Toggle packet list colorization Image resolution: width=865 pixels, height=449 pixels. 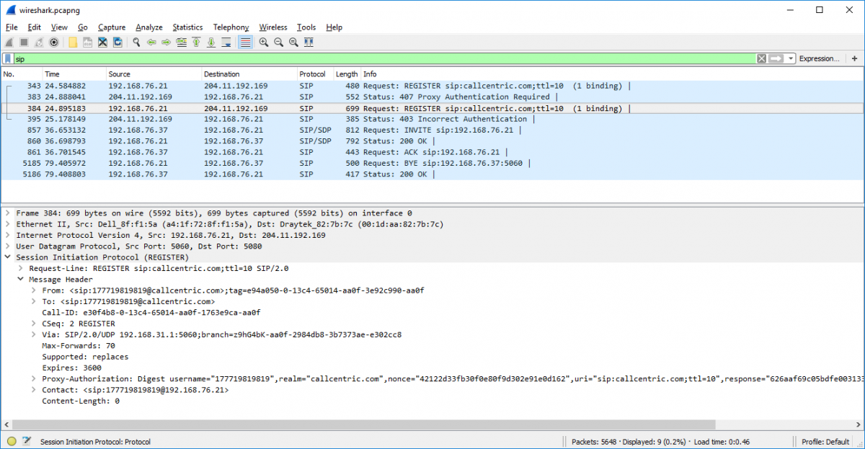[245, 43]
